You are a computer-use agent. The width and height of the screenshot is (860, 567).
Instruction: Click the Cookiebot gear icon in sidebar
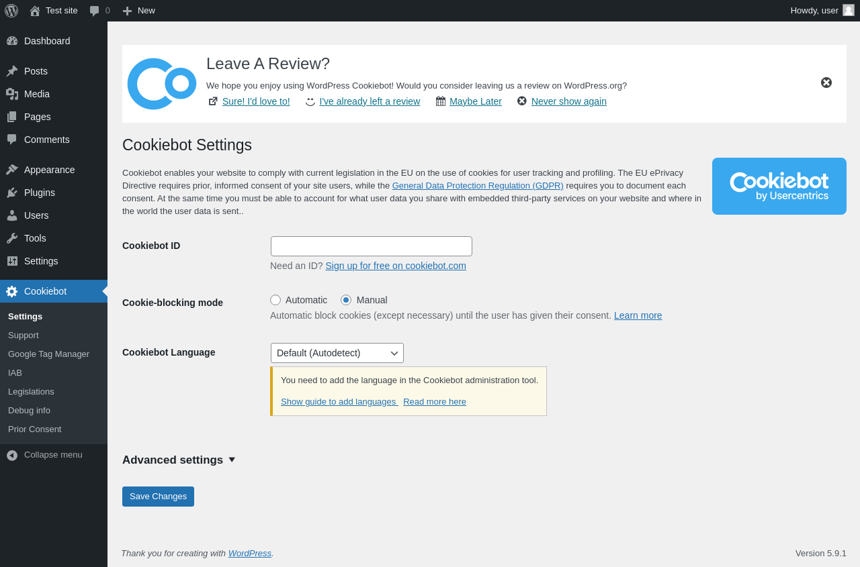12,291
